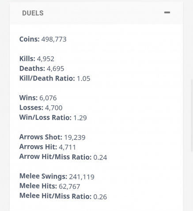
Task: Select the Coins label
Action: click(x=30, y=39)
